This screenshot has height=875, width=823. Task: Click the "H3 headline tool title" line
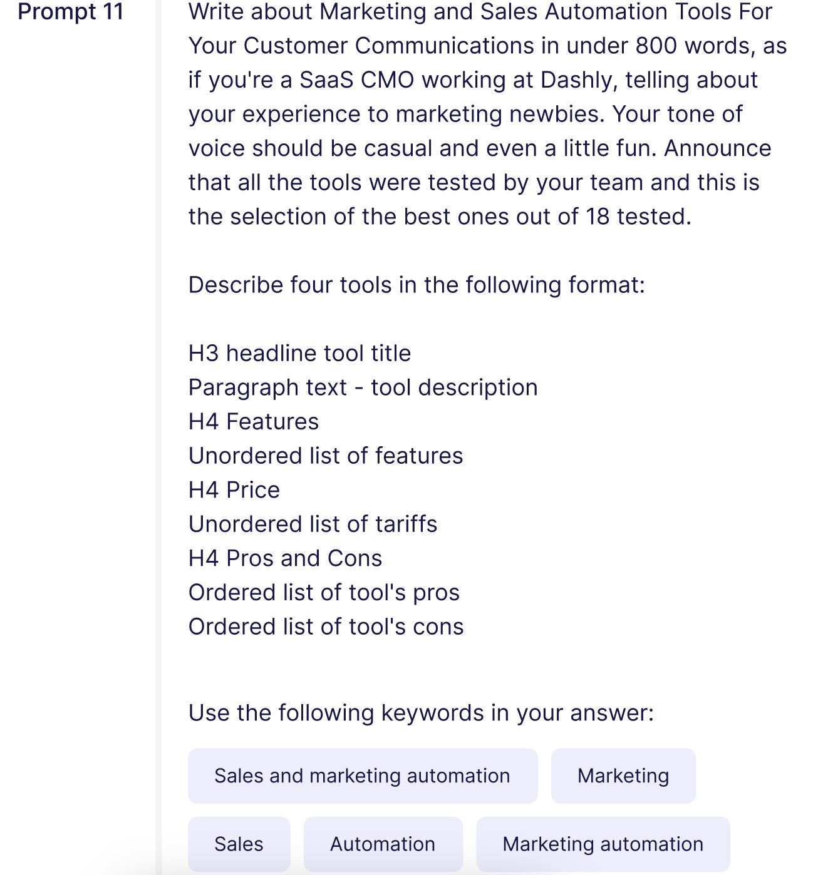[299, 354]
